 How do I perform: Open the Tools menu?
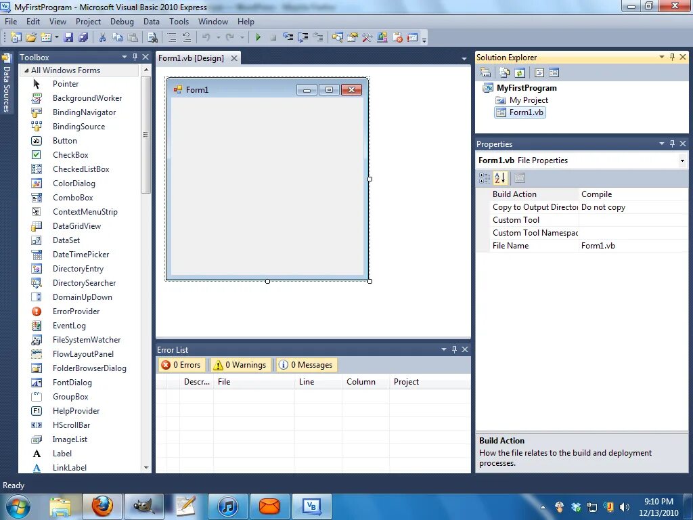pyautogui.click(x=179, y=22)
